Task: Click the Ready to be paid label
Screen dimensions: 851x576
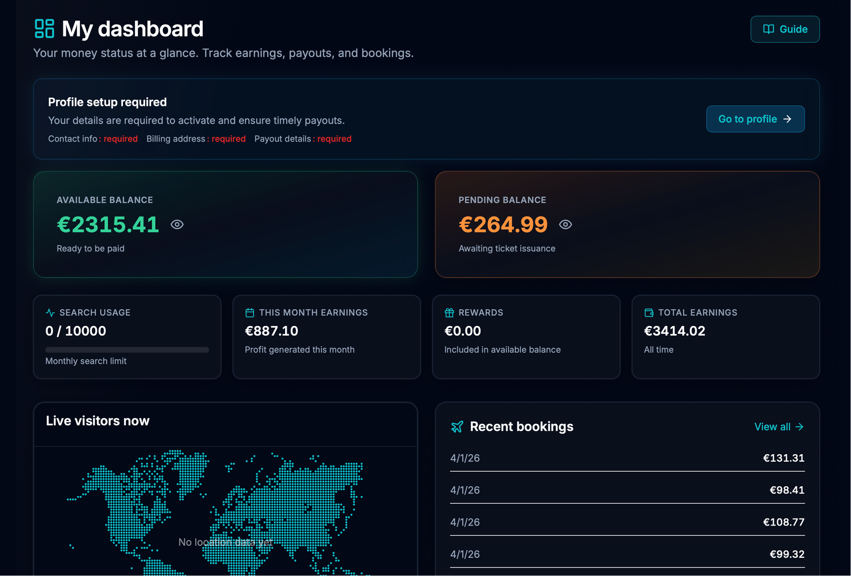Action: [x=90, y=248]
